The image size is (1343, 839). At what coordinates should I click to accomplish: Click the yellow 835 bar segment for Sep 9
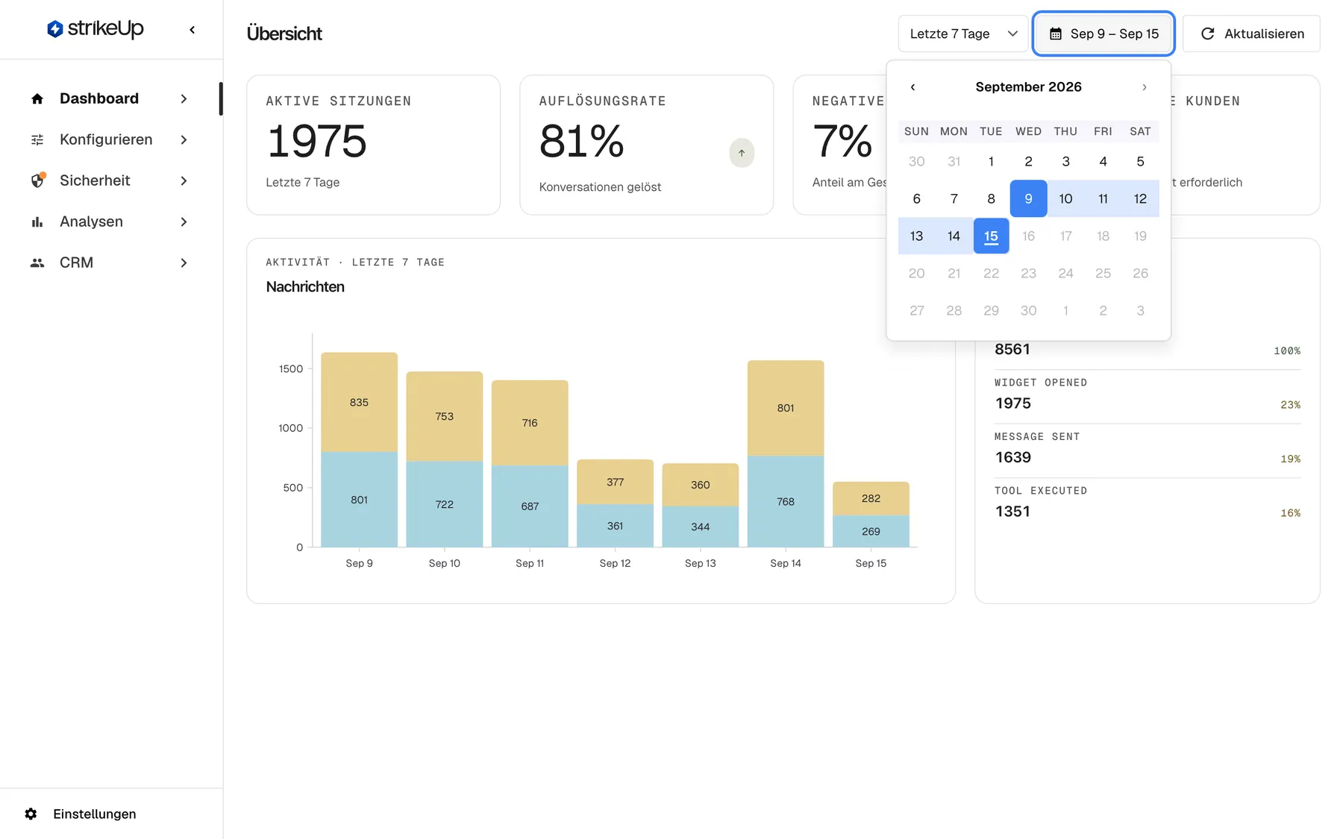click(x=359, y=402)
